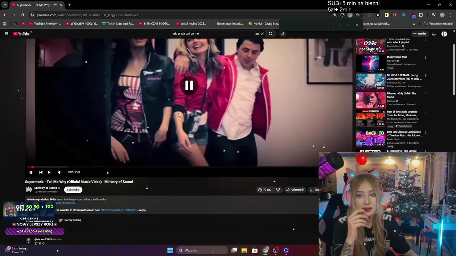Open the 'WYDAŁEM 1000zł' bookmark
This screenshot has height=256, width=456.
[x=82, y=24]
